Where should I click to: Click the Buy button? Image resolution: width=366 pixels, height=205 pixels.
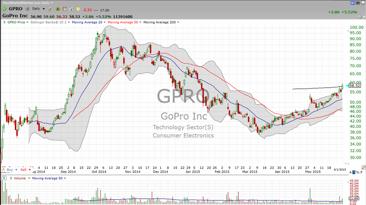(10, 170)
